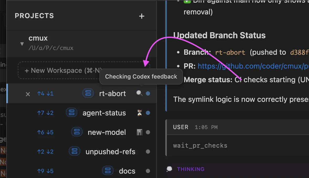309x178 pixels.
Task: Select the agent-status workspace
Action: [x=104, y=113]
